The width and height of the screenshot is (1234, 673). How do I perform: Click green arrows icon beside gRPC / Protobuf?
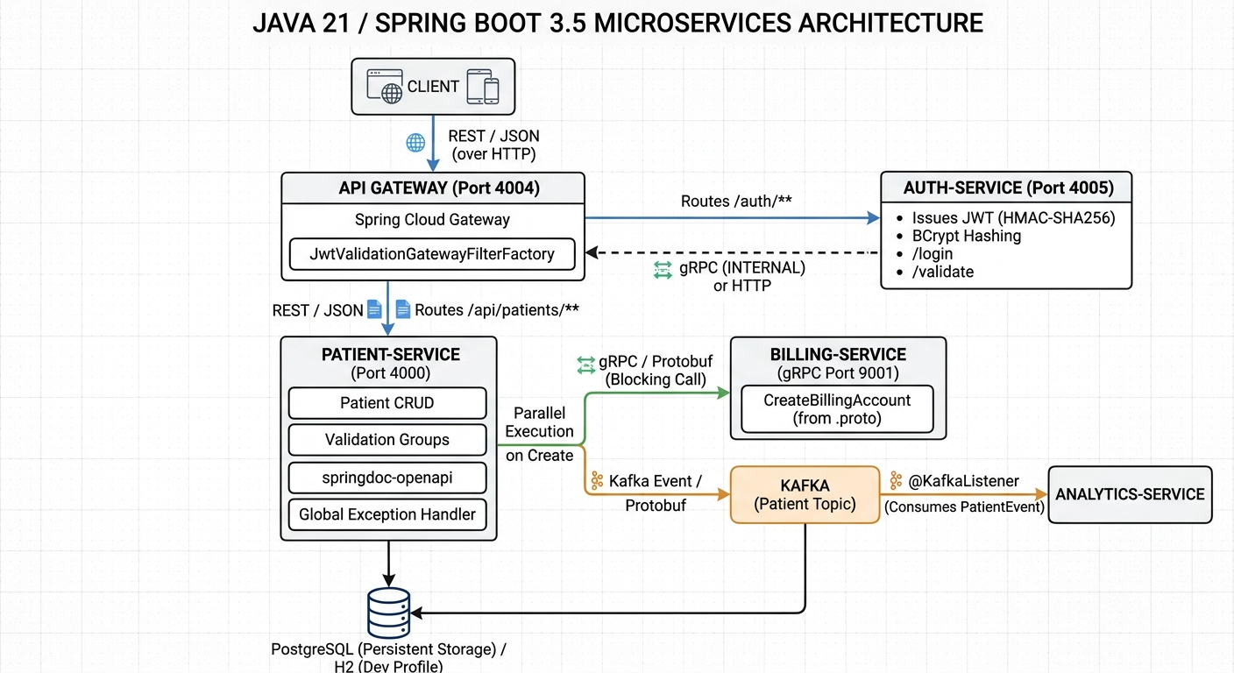point(585,363)
